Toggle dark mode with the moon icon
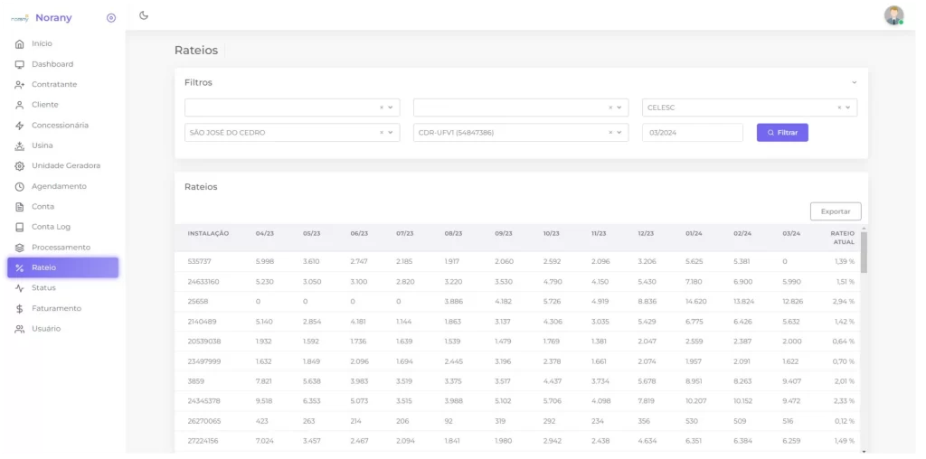The width and height of the screenshot is (926, 459). 144,15
